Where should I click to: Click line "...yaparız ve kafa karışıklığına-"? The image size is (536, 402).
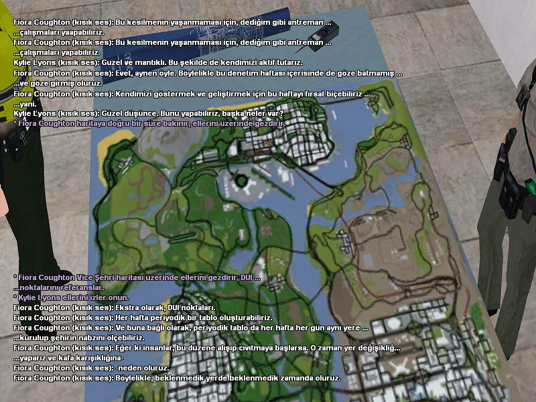click(69, 358)
